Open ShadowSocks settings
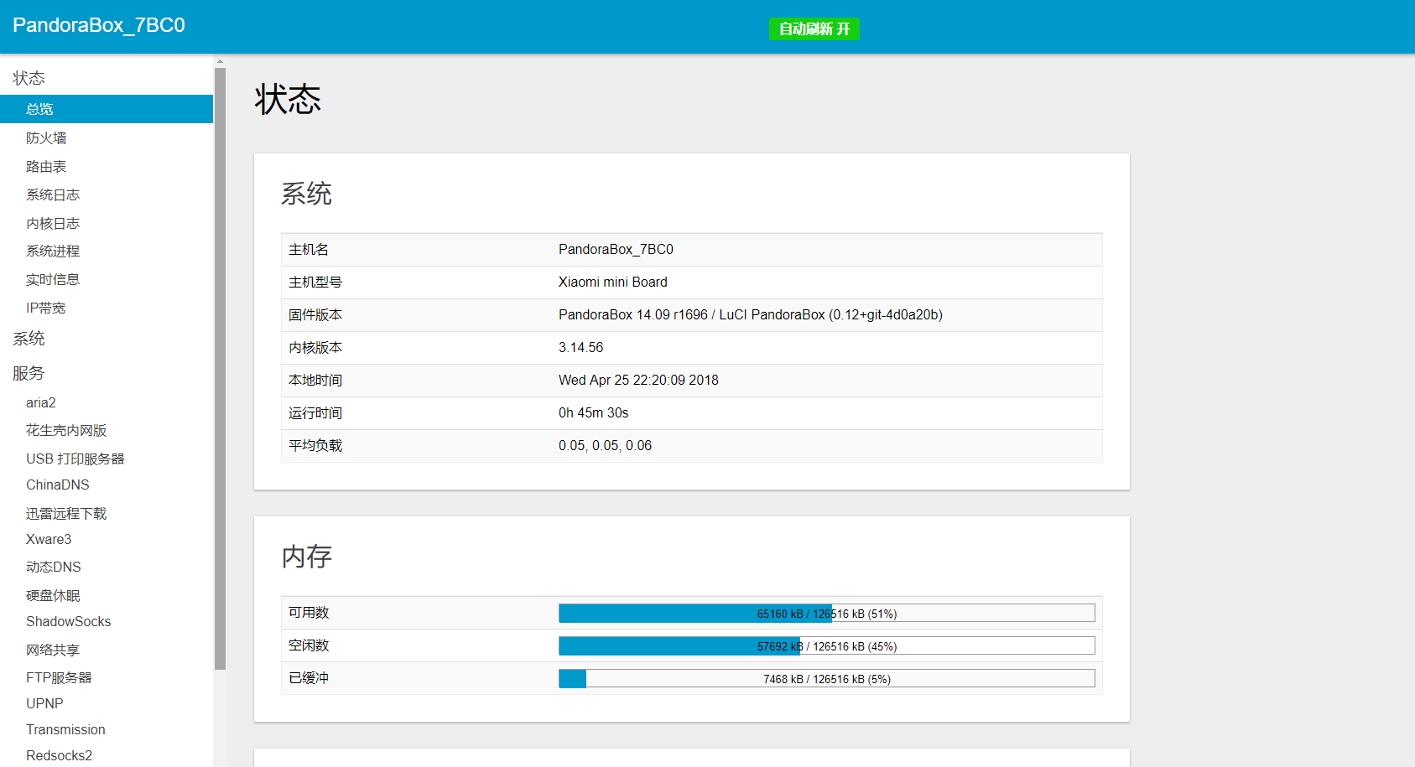The height and width of the screenshot is (767, 1415). point(69,621)
